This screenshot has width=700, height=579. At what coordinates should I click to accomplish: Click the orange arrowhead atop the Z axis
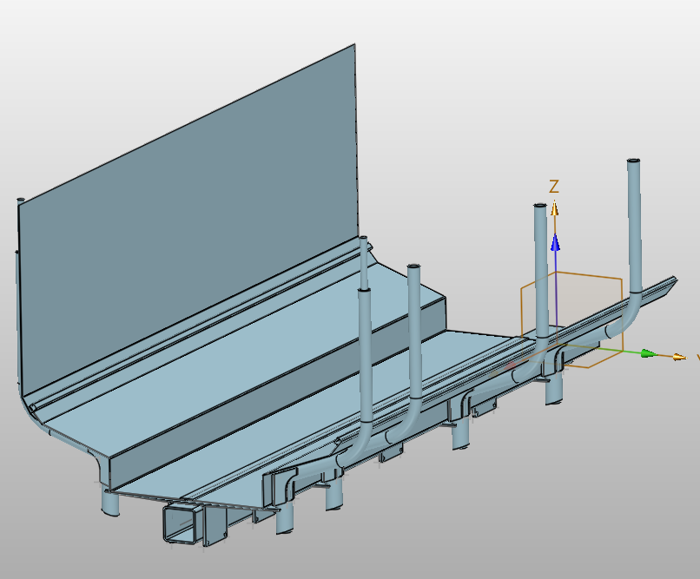pos(554,207)
